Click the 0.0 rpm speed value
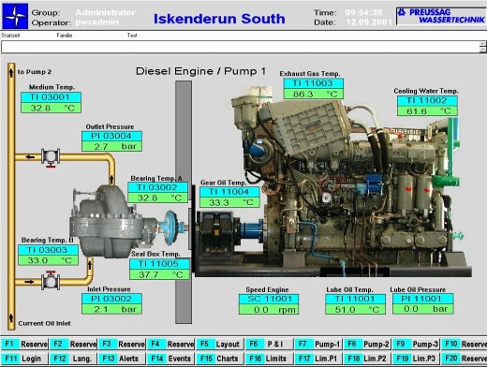This screenshot has width=487, height=367. coord(269,310)
